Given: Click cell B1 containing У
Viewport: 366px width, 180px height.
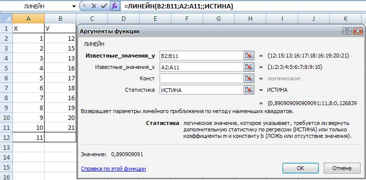Looking at the screenshot, I should tap(60, 29).
